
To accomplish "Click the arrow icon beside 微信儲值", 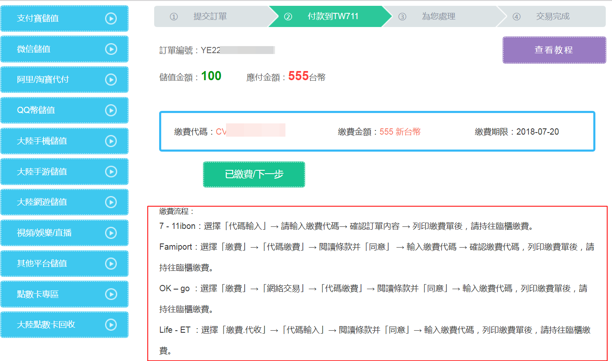I will point(111,49).
